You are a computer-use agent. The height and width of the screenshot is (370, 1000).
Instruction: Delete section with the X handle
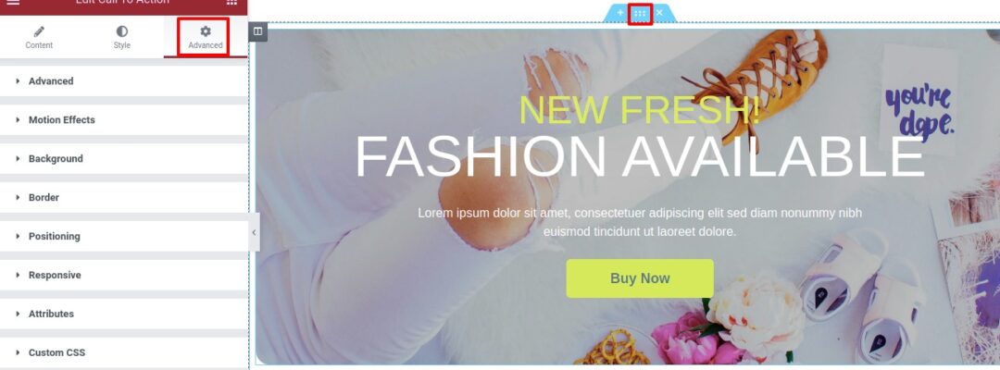click(659, 13)
